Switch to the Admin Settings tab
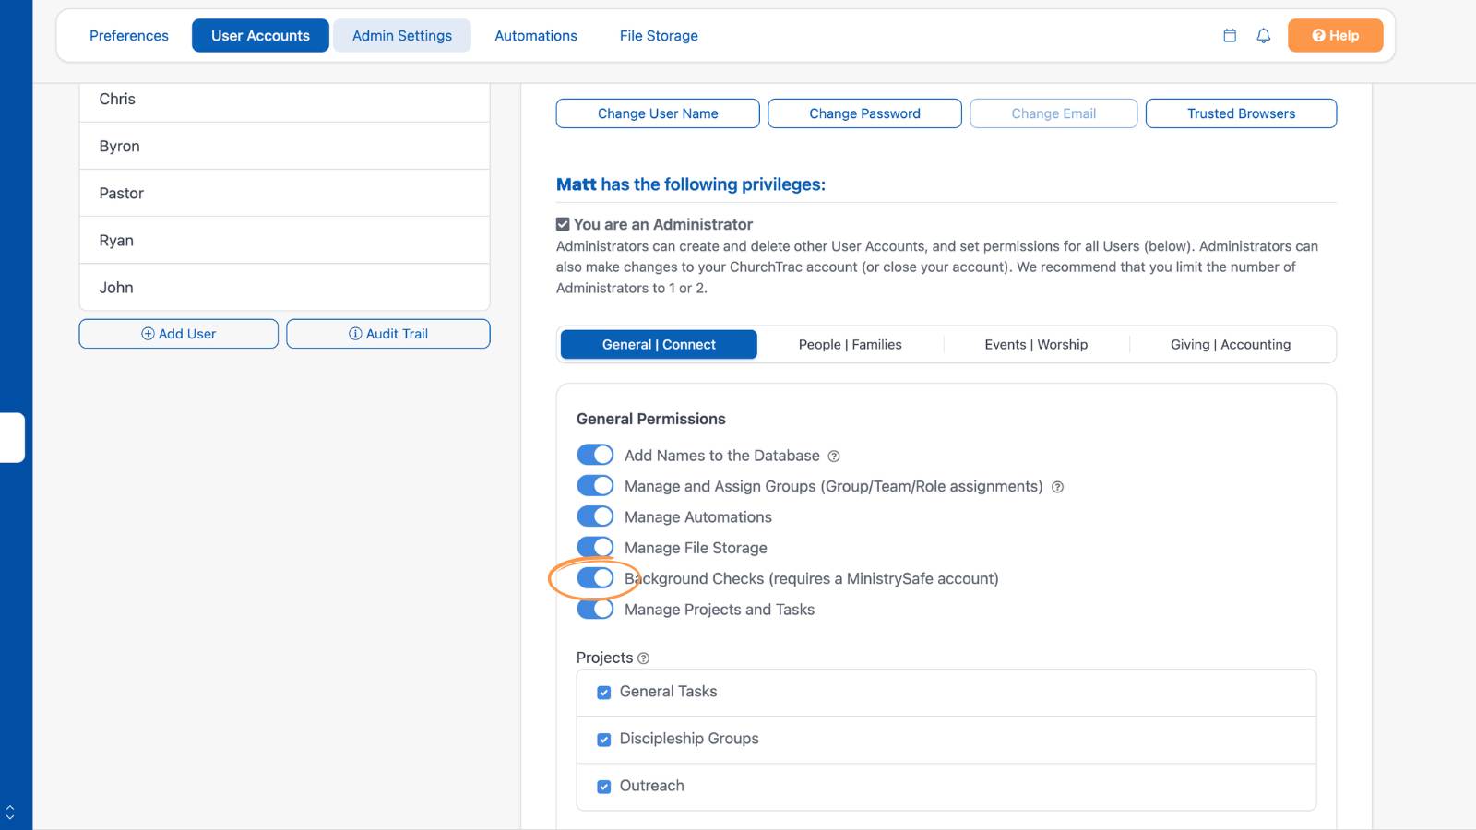The image size is (1476, 830). pos(402,36)
